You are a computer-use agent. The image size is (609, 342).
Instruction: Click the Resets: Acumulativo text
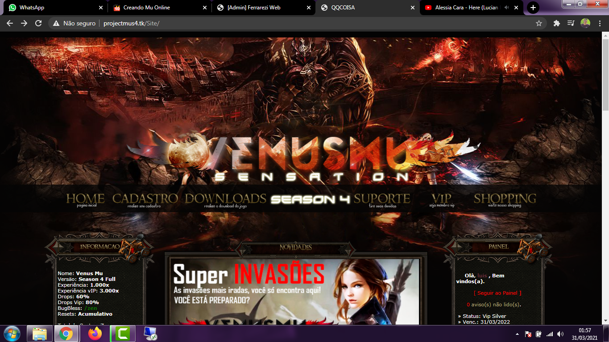pos(85,314)
